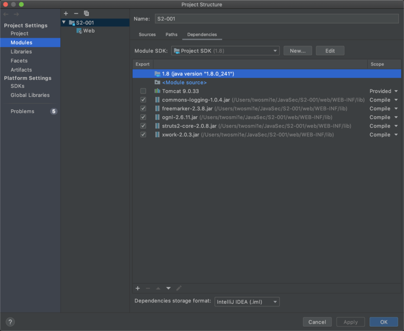Viewport: 404px width, 331px height.
Task: Click the xwork jar icon
Action: point(157,135)
